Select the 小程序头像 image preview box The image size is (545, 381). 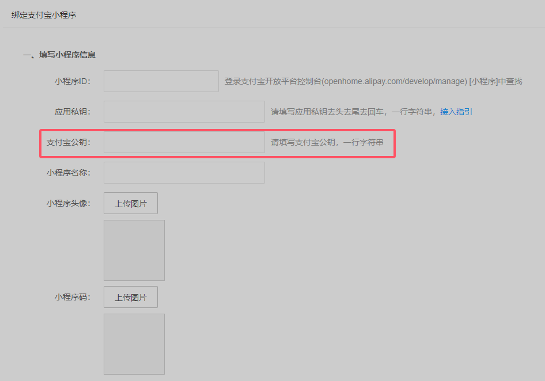tap(134, 250)
